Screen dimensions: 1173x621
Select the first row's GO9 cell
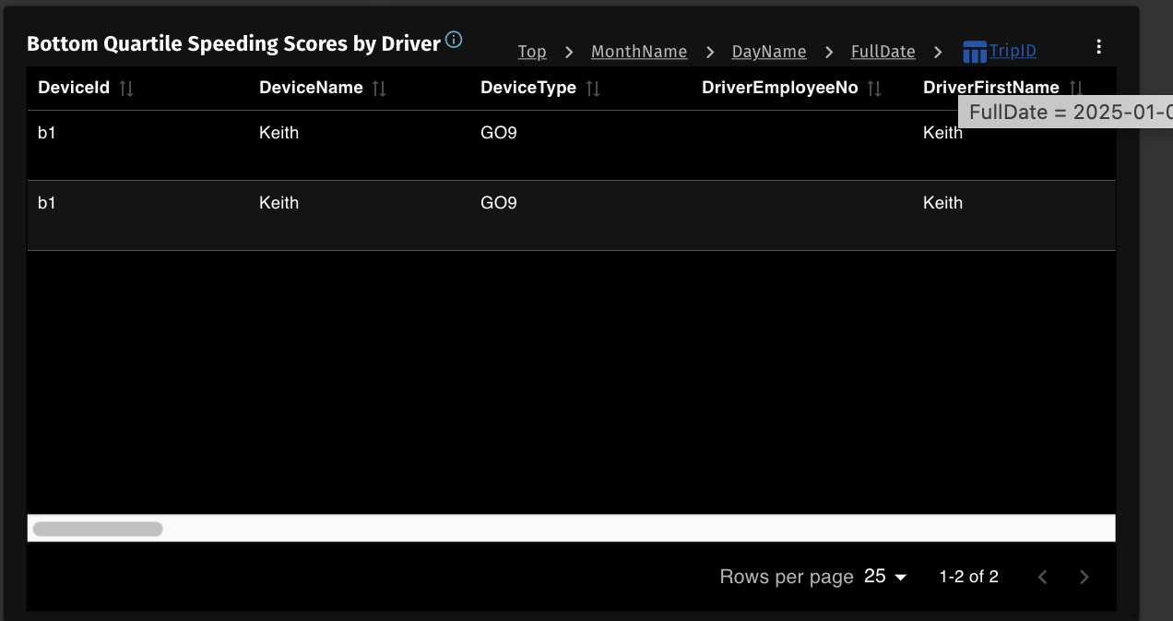[x=499, y=133]
